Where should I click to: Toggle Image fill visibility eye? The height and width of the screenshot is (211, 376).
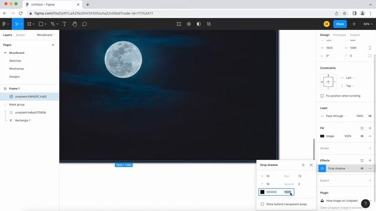362,136
